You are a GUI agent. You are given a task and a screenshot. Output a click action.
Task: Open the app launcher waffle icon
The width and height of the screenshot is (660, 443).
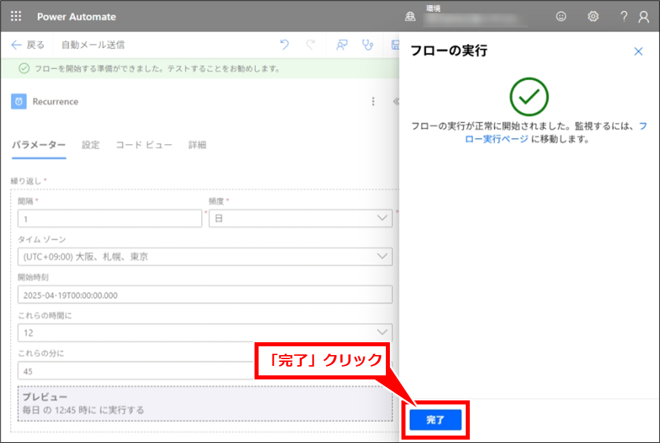tap(16, 16)
